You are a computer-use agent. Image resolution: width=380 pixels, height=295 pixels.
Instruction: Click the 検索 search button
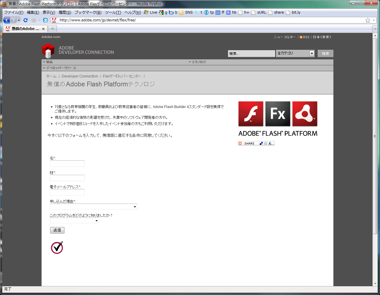[x=325, y=53]
